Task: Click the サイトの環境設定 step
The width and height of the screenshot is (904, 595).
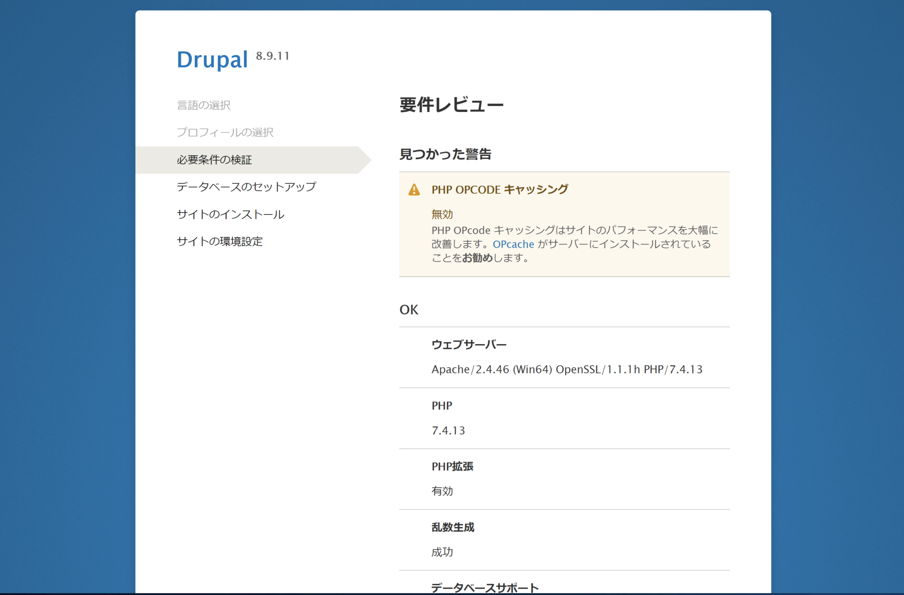Action: (220, 242)
